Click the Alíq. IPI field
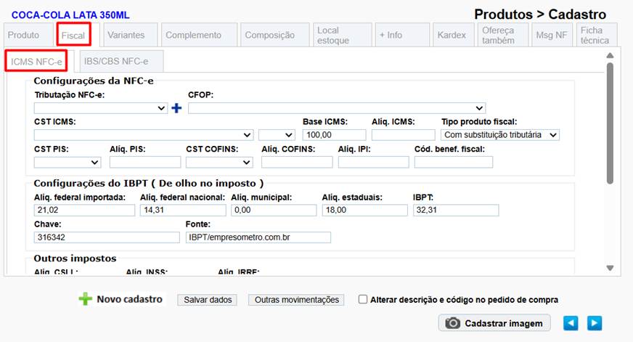The width and height of the screenshot is (633, 342). [373, 163]
